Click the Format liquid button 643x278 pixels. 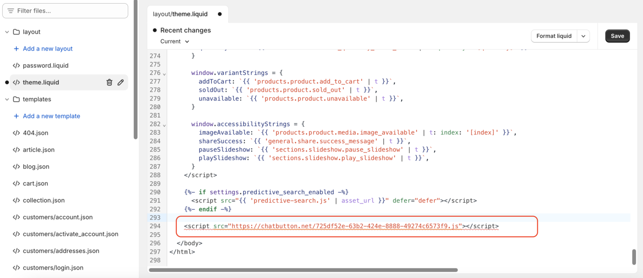click(x=554, y=36)
